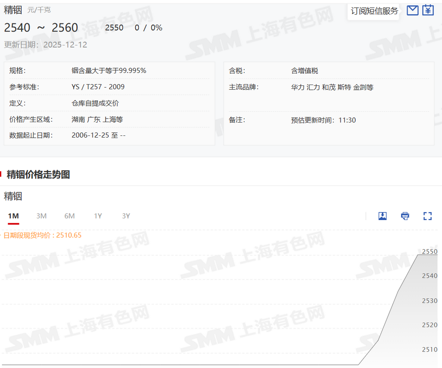This screenshot has width=442, height=368.
Task: Click the 2550 y-axis label on chart
Action: (429, 252)
